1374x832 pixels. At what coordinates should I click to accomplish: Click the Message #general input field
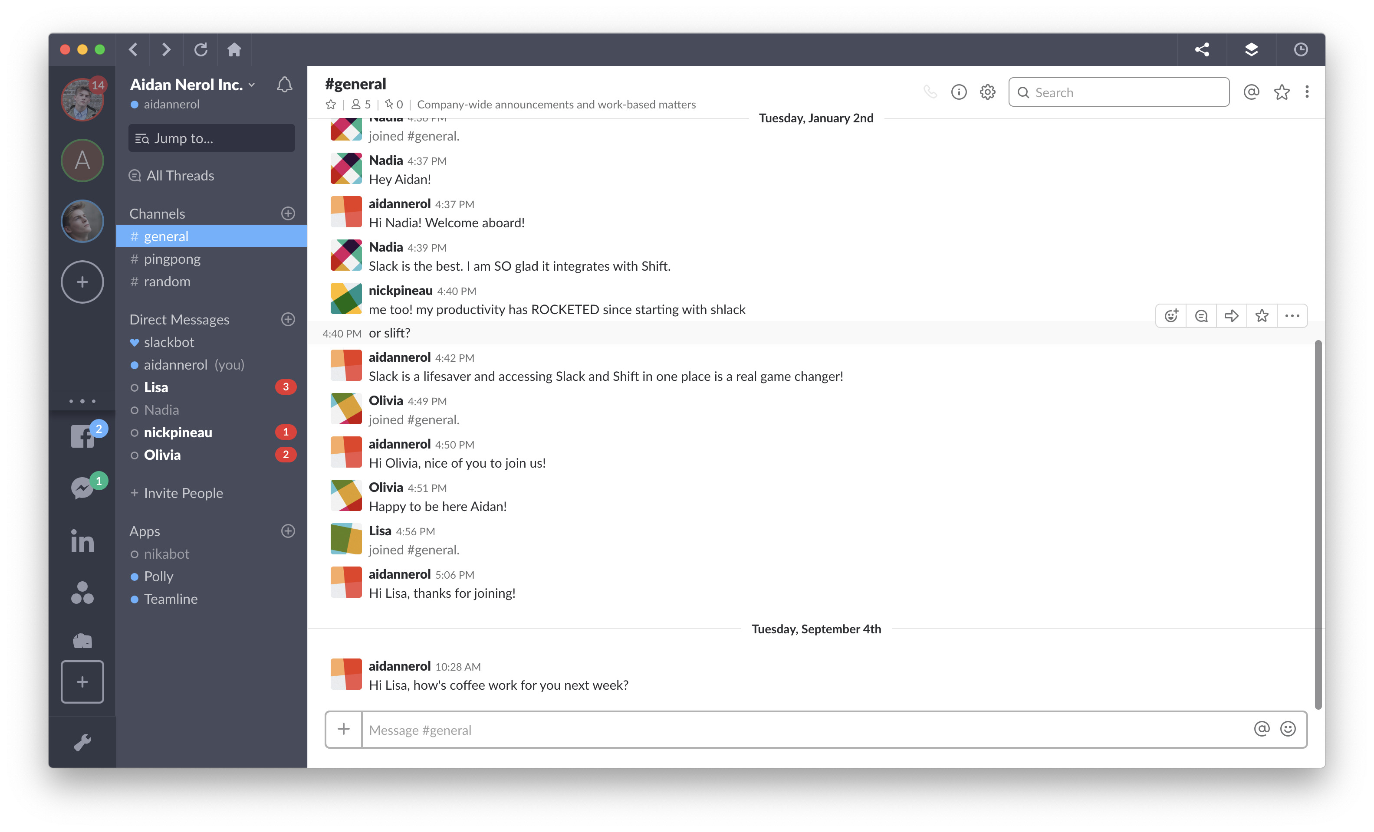tap(815, 729)
